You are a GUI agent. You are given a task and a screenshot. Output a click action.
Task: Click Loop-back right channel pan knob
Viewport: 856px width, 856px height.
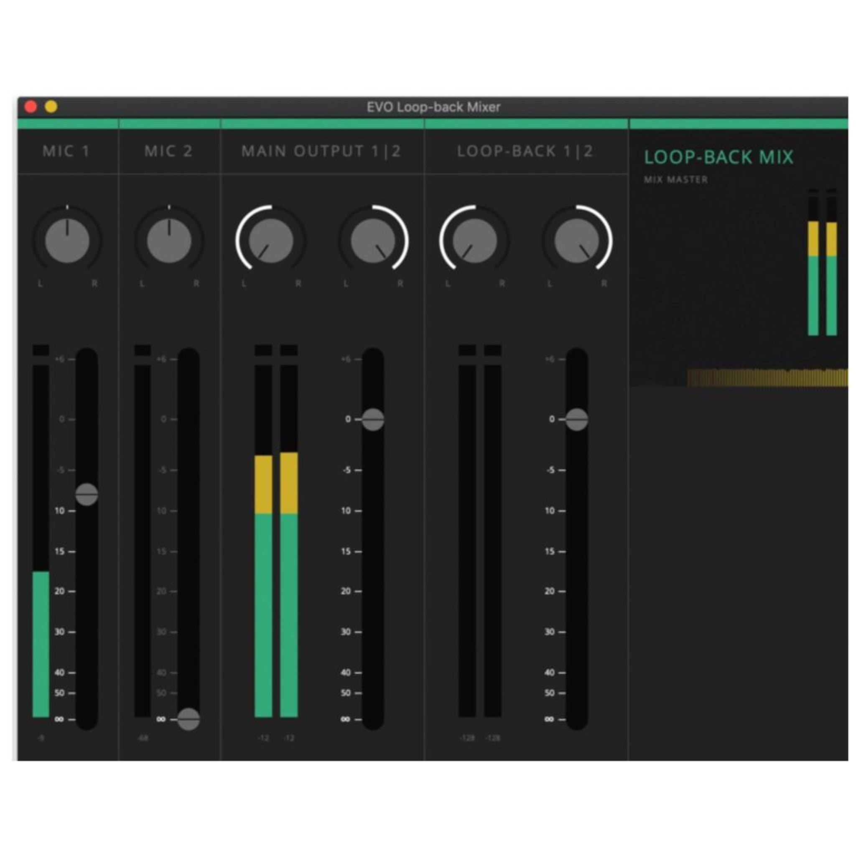(576, 241)
